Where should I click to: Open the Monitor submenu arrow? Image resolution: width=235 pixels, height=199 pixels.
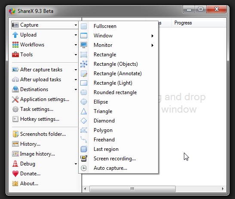point(153,45)
